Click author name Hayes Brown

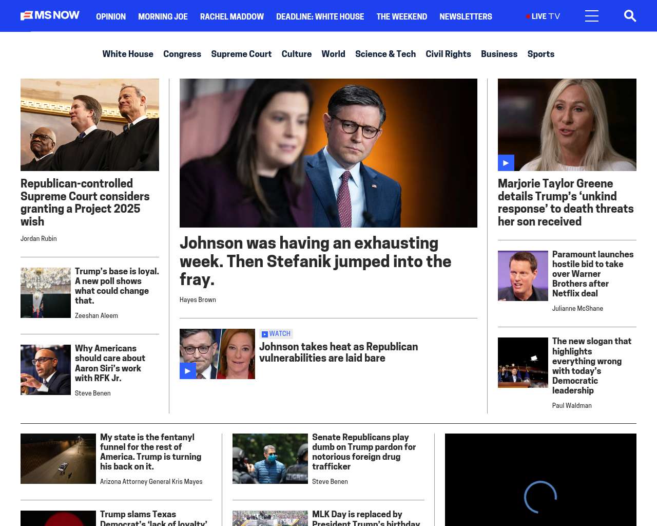coord(198,300)
